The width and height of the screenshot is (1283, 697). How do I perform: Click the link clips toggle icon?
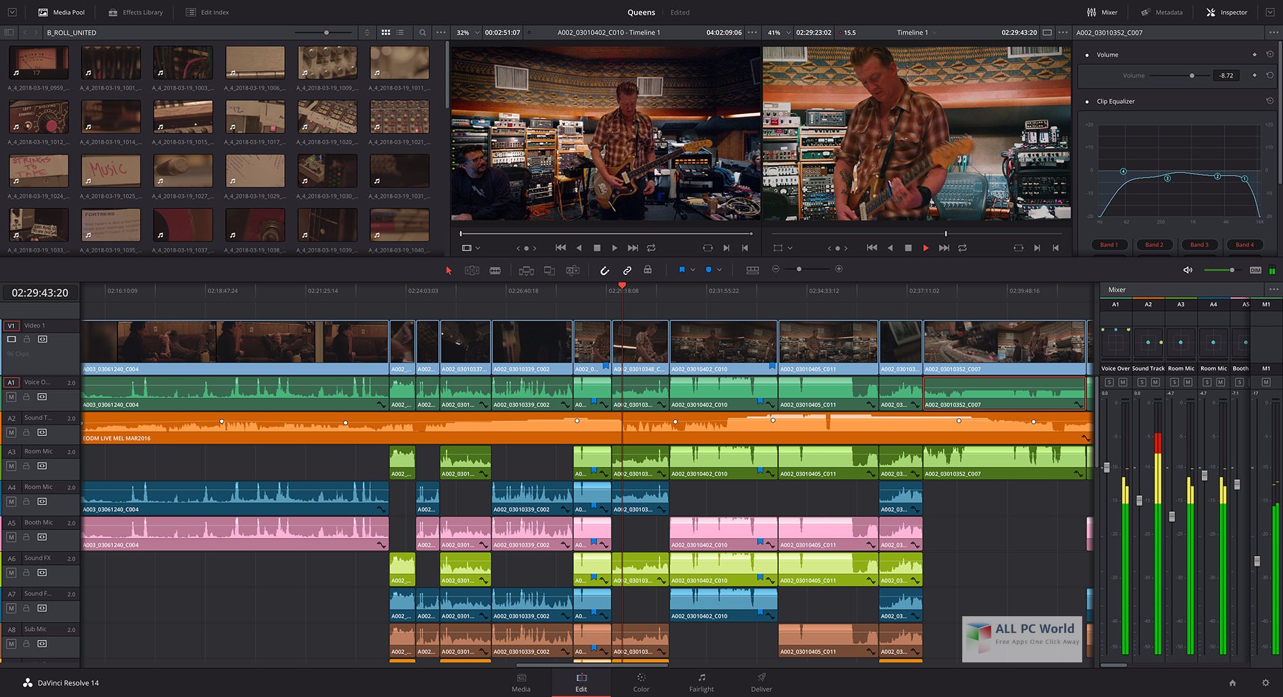[626, 269]
